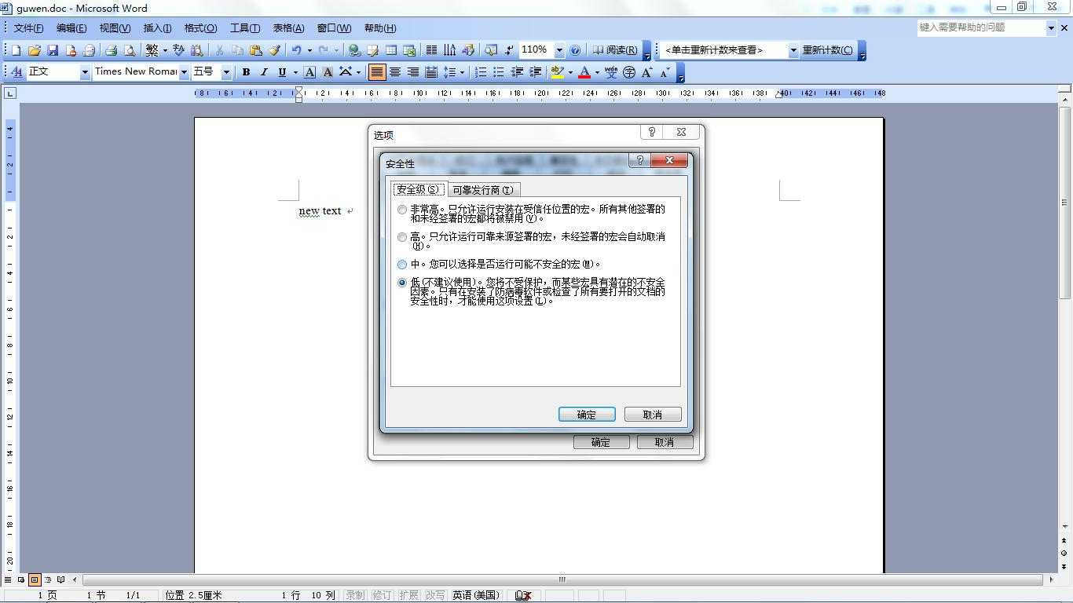Screen dimensions: 1073x603
Task: Select the 高 (High) security level radio
Action: pos(402,237)
